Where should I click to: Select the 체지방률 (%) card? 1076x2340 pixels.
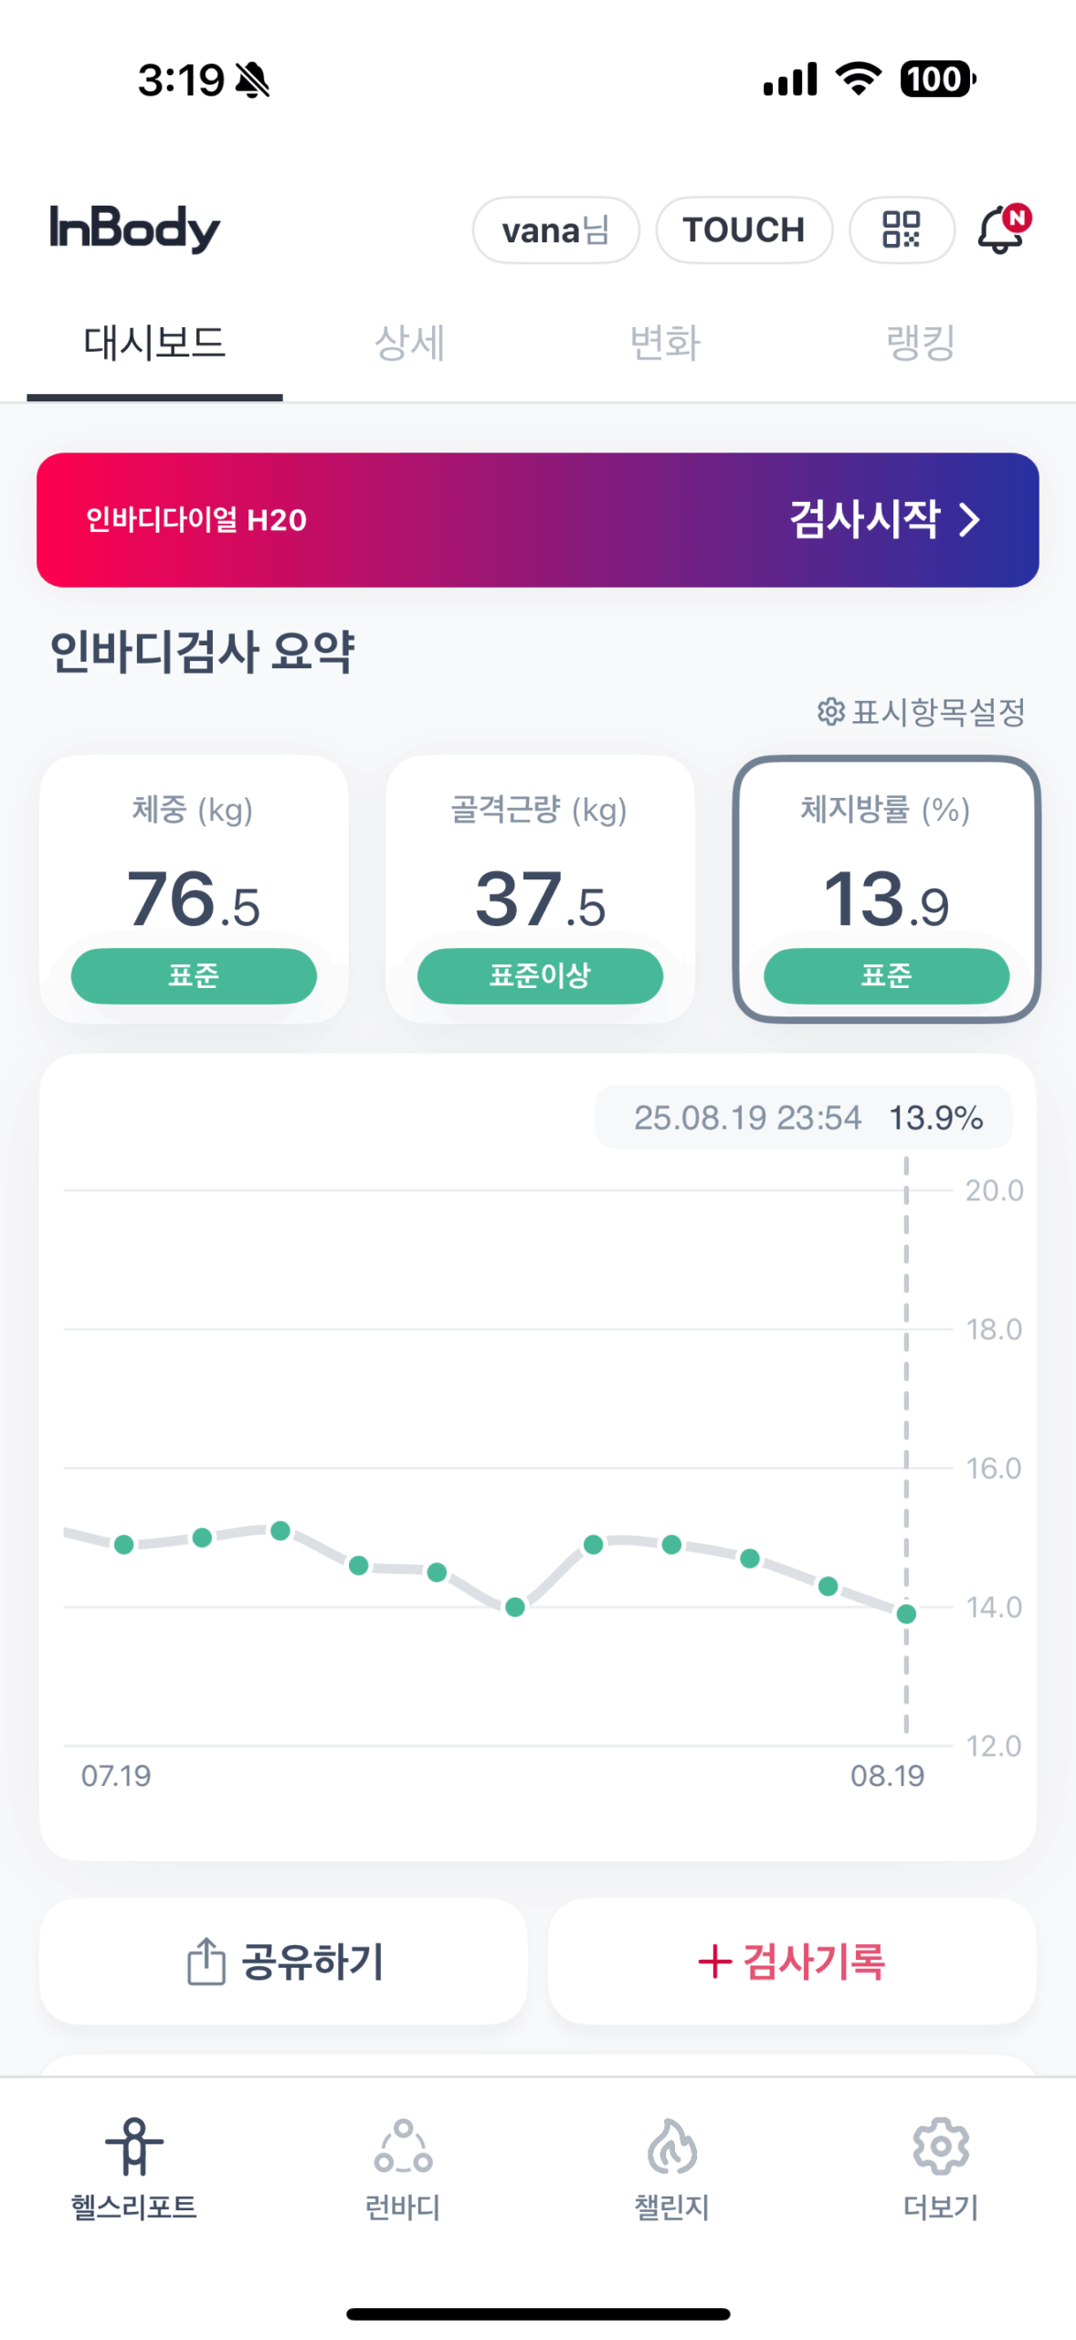tap(886, 887)
